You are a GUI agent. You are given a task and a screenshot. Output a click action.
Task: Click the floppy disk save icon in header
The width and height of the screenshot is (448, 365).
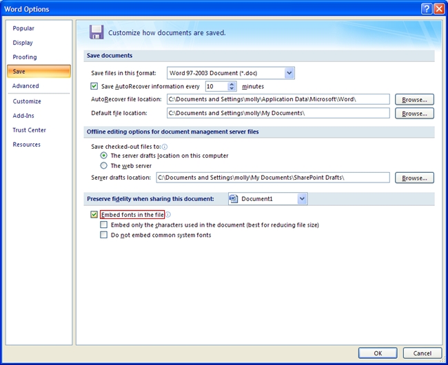96,32
